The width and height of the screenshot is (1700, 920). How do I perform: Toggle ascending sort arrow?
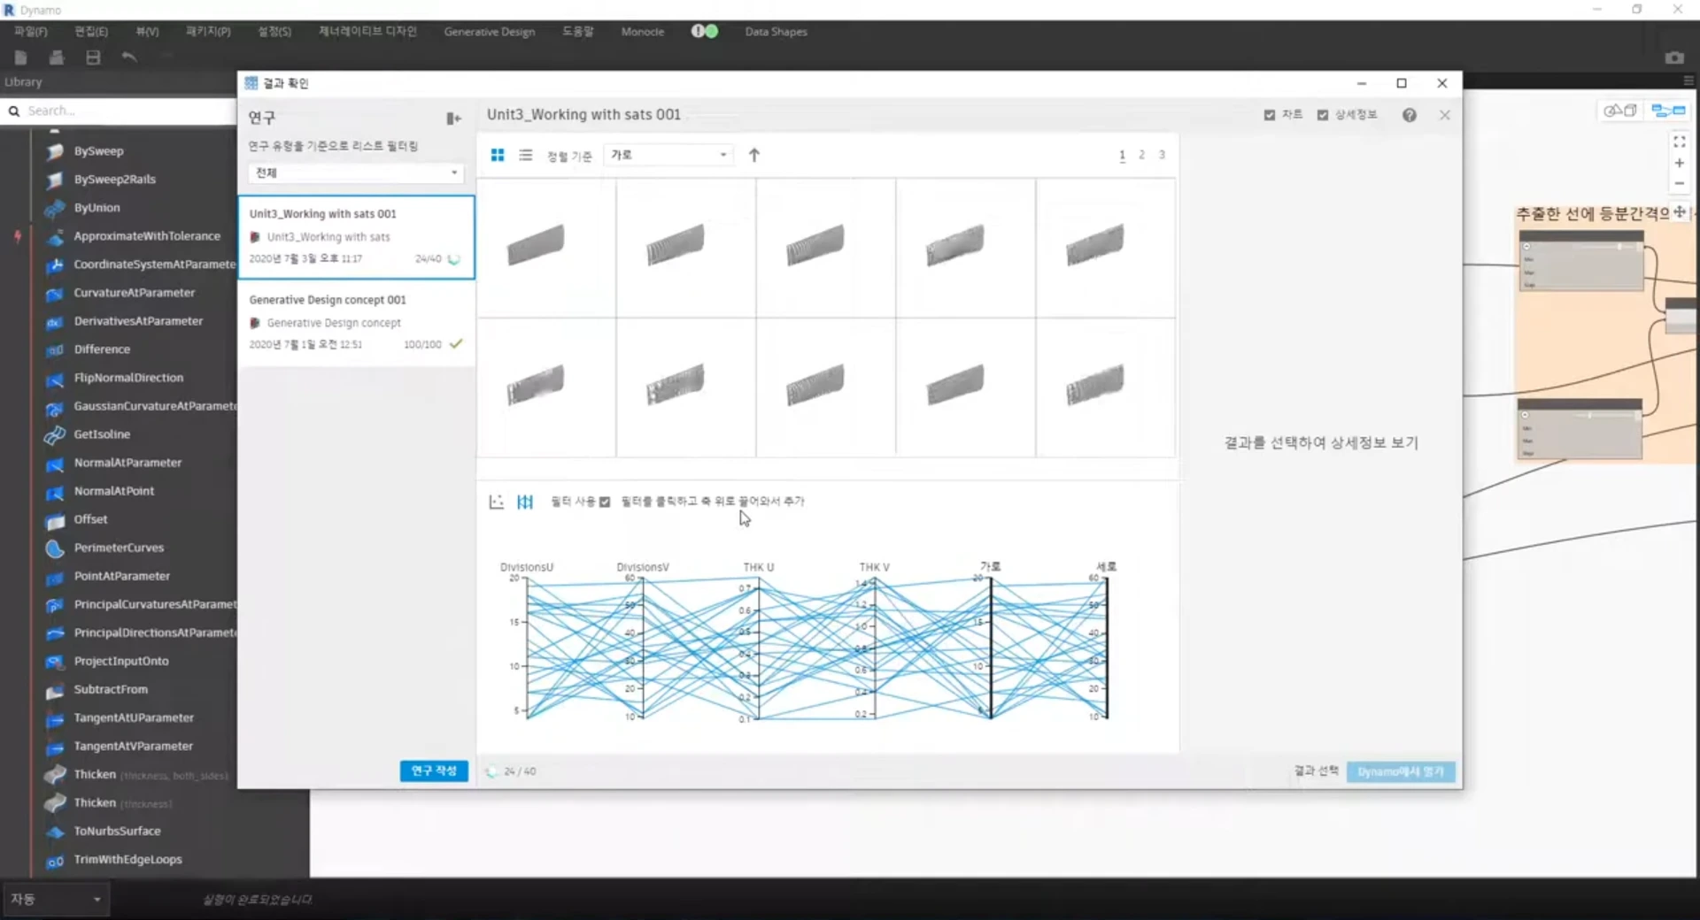tap(754, 155)
